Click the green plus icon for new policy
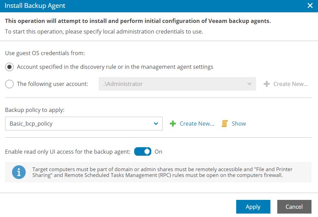Viewport: 318px width, 217px height. point(173,124)
